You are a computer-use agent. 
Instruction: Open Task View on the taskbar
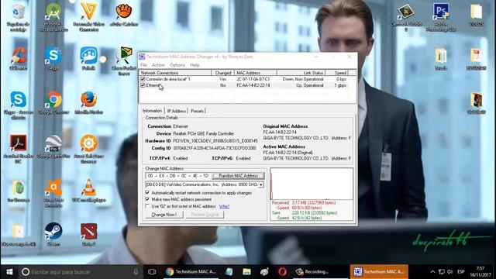coord(152,272)
